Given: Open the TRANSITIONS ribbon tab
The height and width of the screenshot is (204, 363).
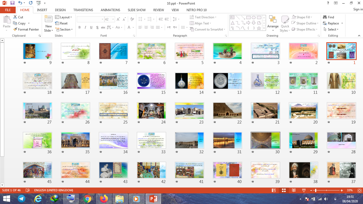Looking at the screenshot, I should click(83, 10).
